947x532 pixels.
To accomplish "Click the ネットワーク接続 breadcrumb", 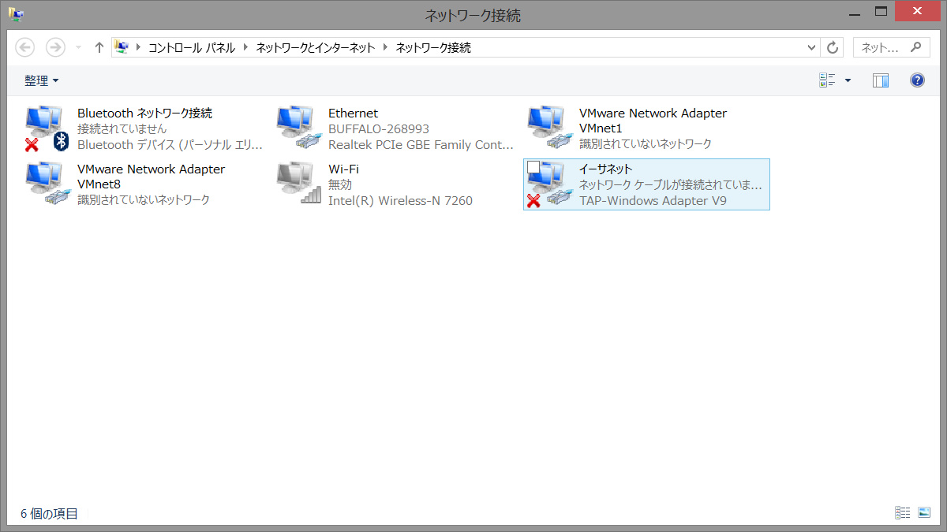I will pos(433,47).
